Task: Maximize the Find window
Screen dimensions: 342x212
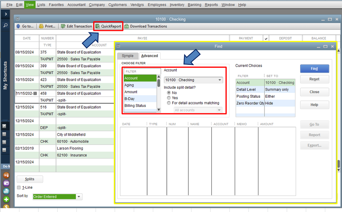Action: tap(325, 47)
